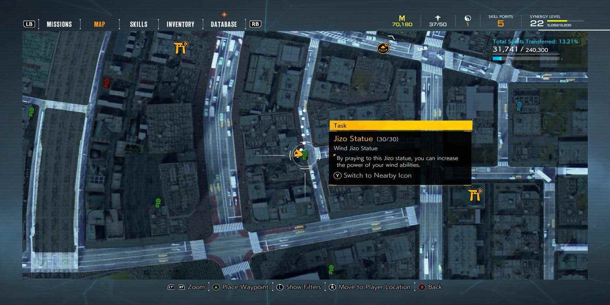Click the Wind Jizo Statue subtitle

click(356, 148)
